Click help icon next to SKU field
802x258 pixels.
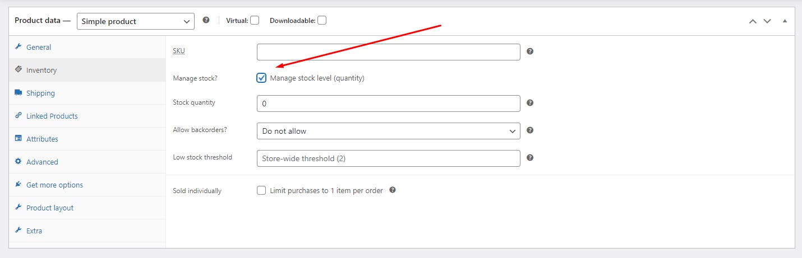(530, 51)
